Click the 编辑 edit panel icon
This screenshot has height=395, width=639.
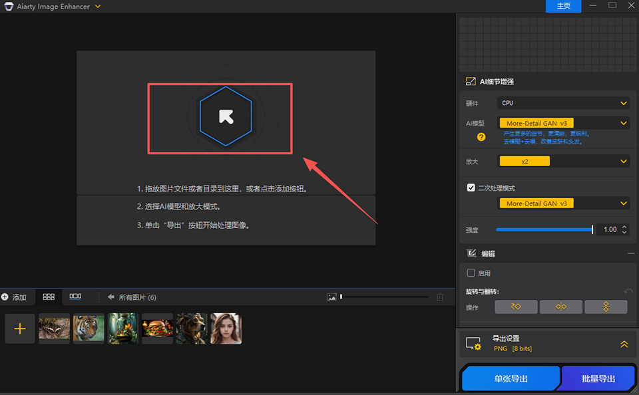pyautogui.click(x=471, y=253)
